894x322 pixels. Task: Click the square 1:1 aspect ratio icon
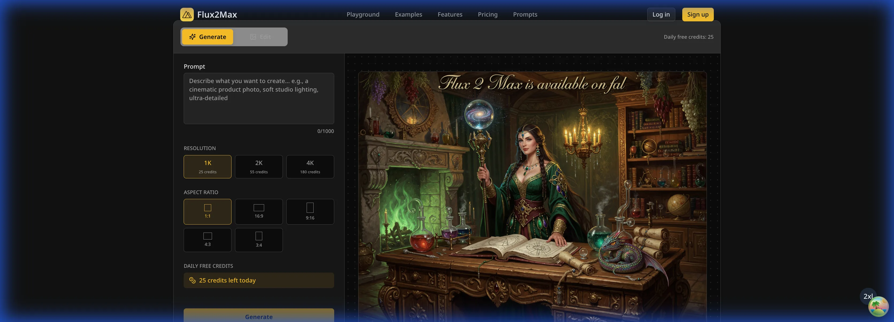click(x=207, y=208)
